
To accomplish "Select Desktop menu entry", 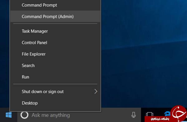I will 55,103.
